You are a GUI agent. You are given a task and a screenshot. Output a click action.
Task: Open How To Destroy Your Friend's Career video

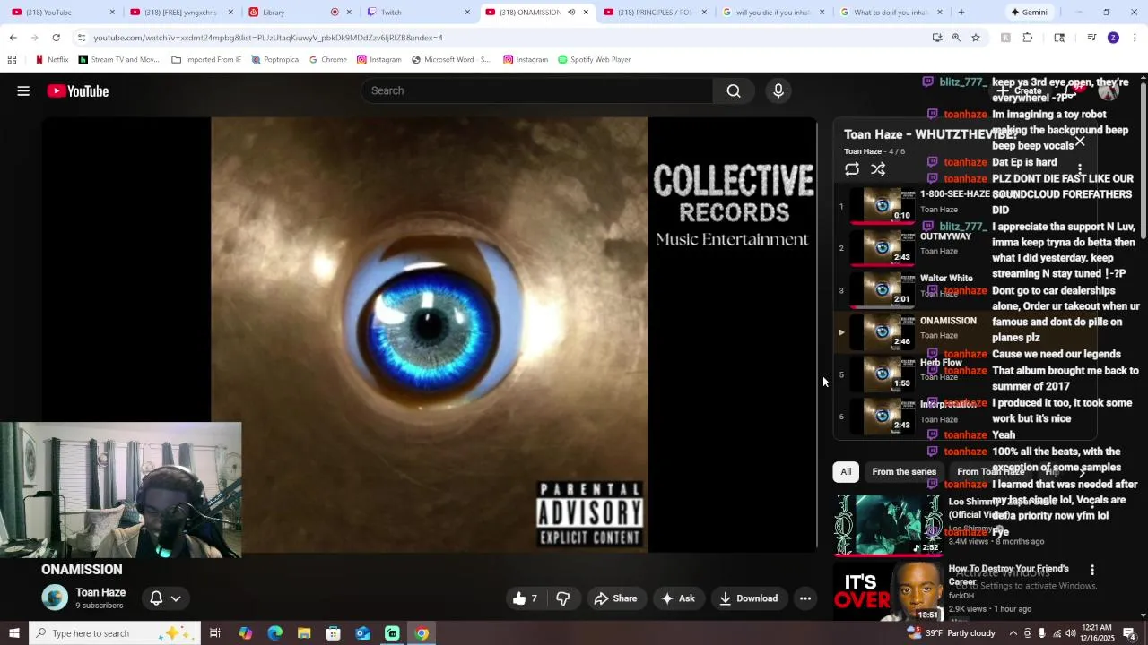pos(1009,574)
